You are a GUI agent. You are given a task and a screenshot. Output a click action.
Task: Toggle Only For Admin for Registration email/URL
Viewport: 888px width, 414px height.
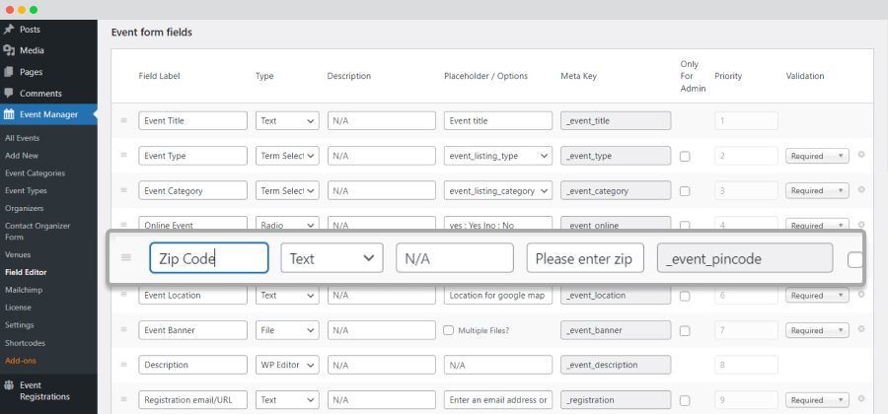coord(685,400)
